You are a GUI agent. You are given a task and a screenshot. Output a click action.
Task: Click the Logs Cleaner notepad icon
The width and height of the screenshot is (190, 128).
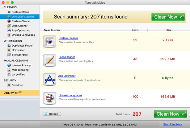click(x=49, y=60)
